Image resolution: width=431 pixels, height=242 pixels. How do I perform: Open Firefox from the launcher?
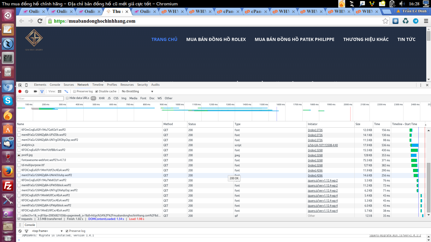[8, 171]
